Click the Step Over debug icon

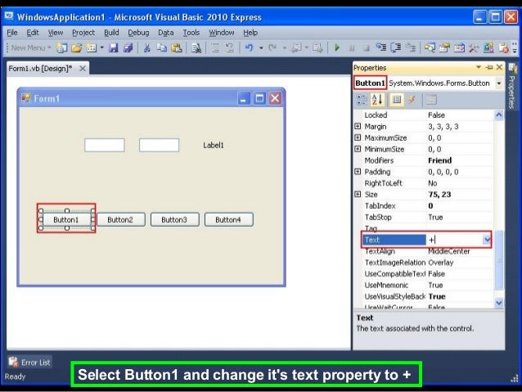396,48
